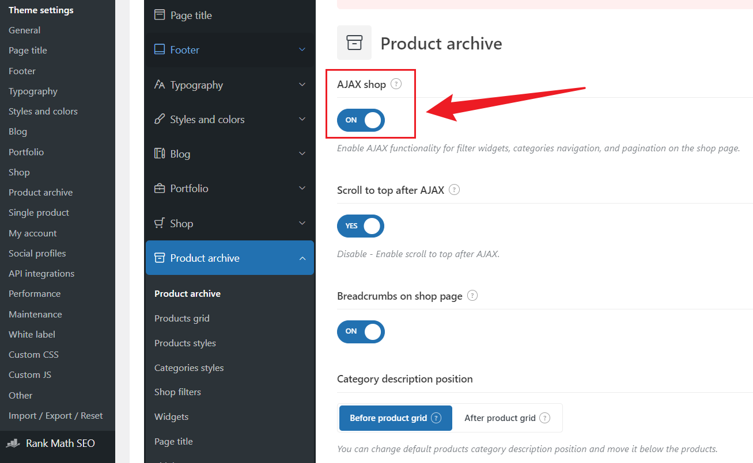Click the Product archive heading box icon
Image resolution: width=753 pixels, height=463 pixels.
(x=354, y=43)
